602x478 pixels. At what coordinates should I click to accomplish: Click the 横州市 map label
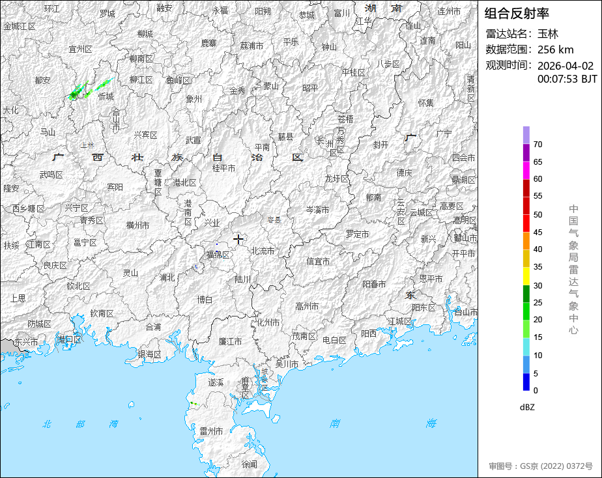(x=137, y=225)
